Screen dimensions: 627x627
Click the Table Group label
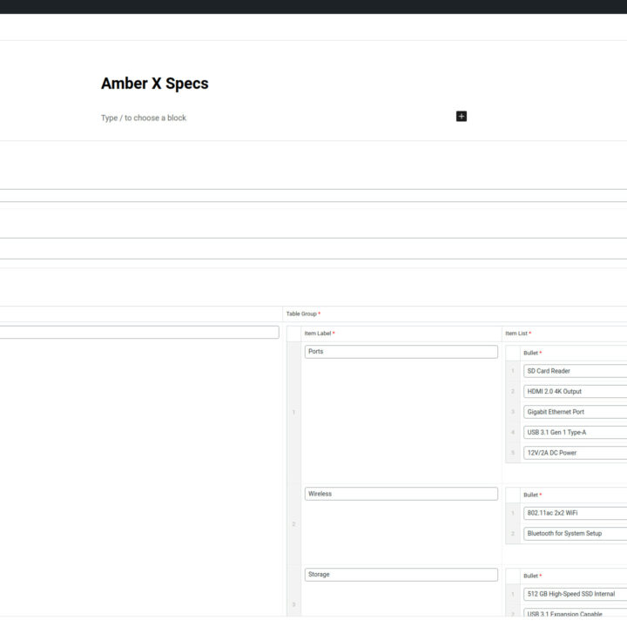point(303,313)
